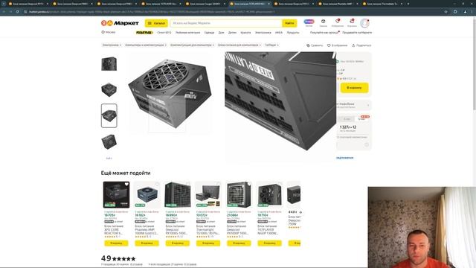
Task: Open the user profile avatar
Action: tap(364, 23)
